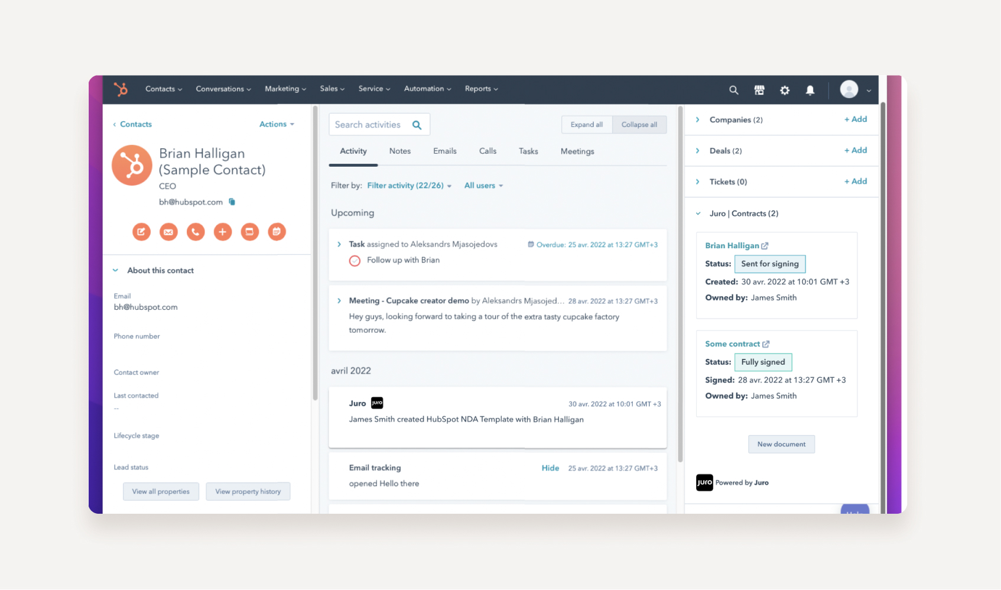1001x590 pixels.
Task: Expand the Companies (2) section
Action: click(699, 119)
